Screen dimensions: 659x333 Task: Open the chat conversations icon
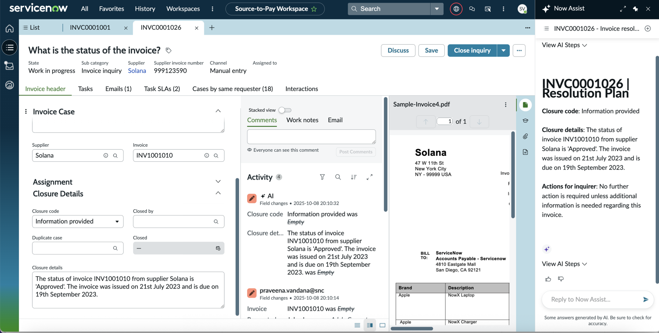(472, 9)
